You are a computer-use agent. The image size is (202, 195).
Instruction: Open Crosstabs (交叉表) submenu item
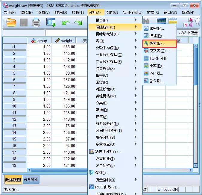(x=160, y=51)
